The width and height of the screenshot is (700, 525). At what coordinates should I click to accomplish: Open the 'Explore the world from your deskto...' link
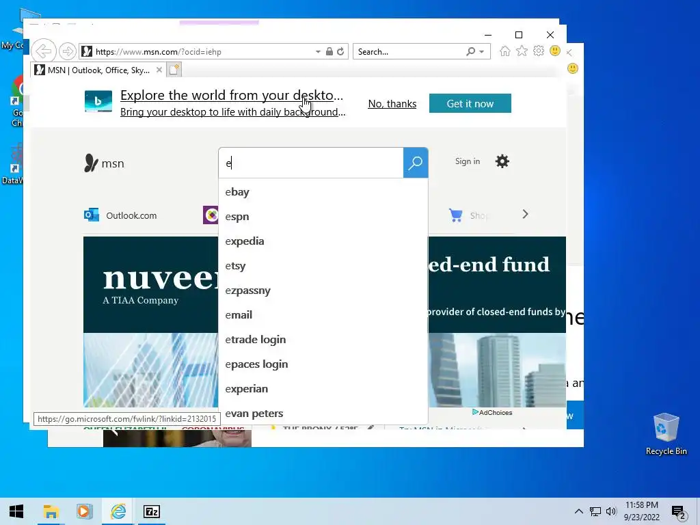pyautogui.click(x=232, y=95)
